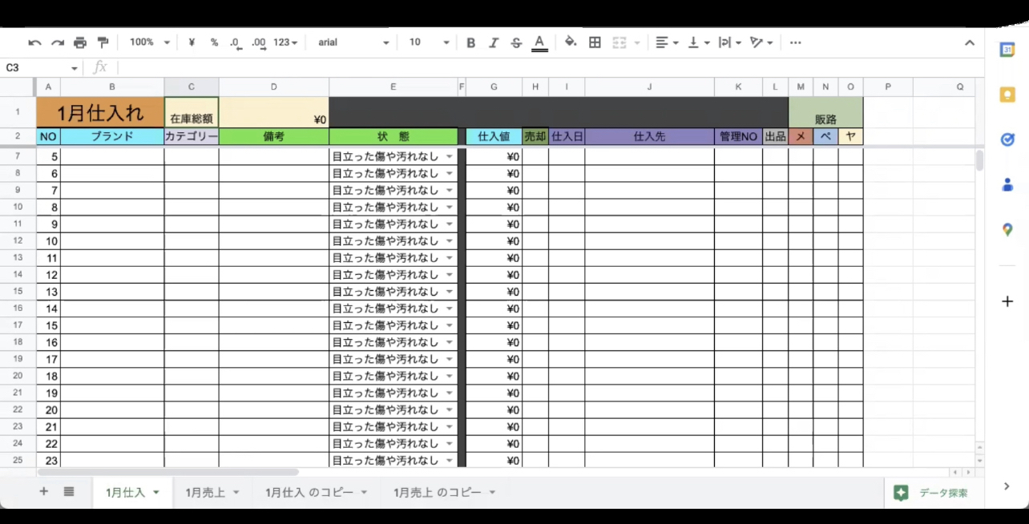1029x524 pixels.
Task: Toggle strikethrough formatting
Action: click(x=515, y=42)
